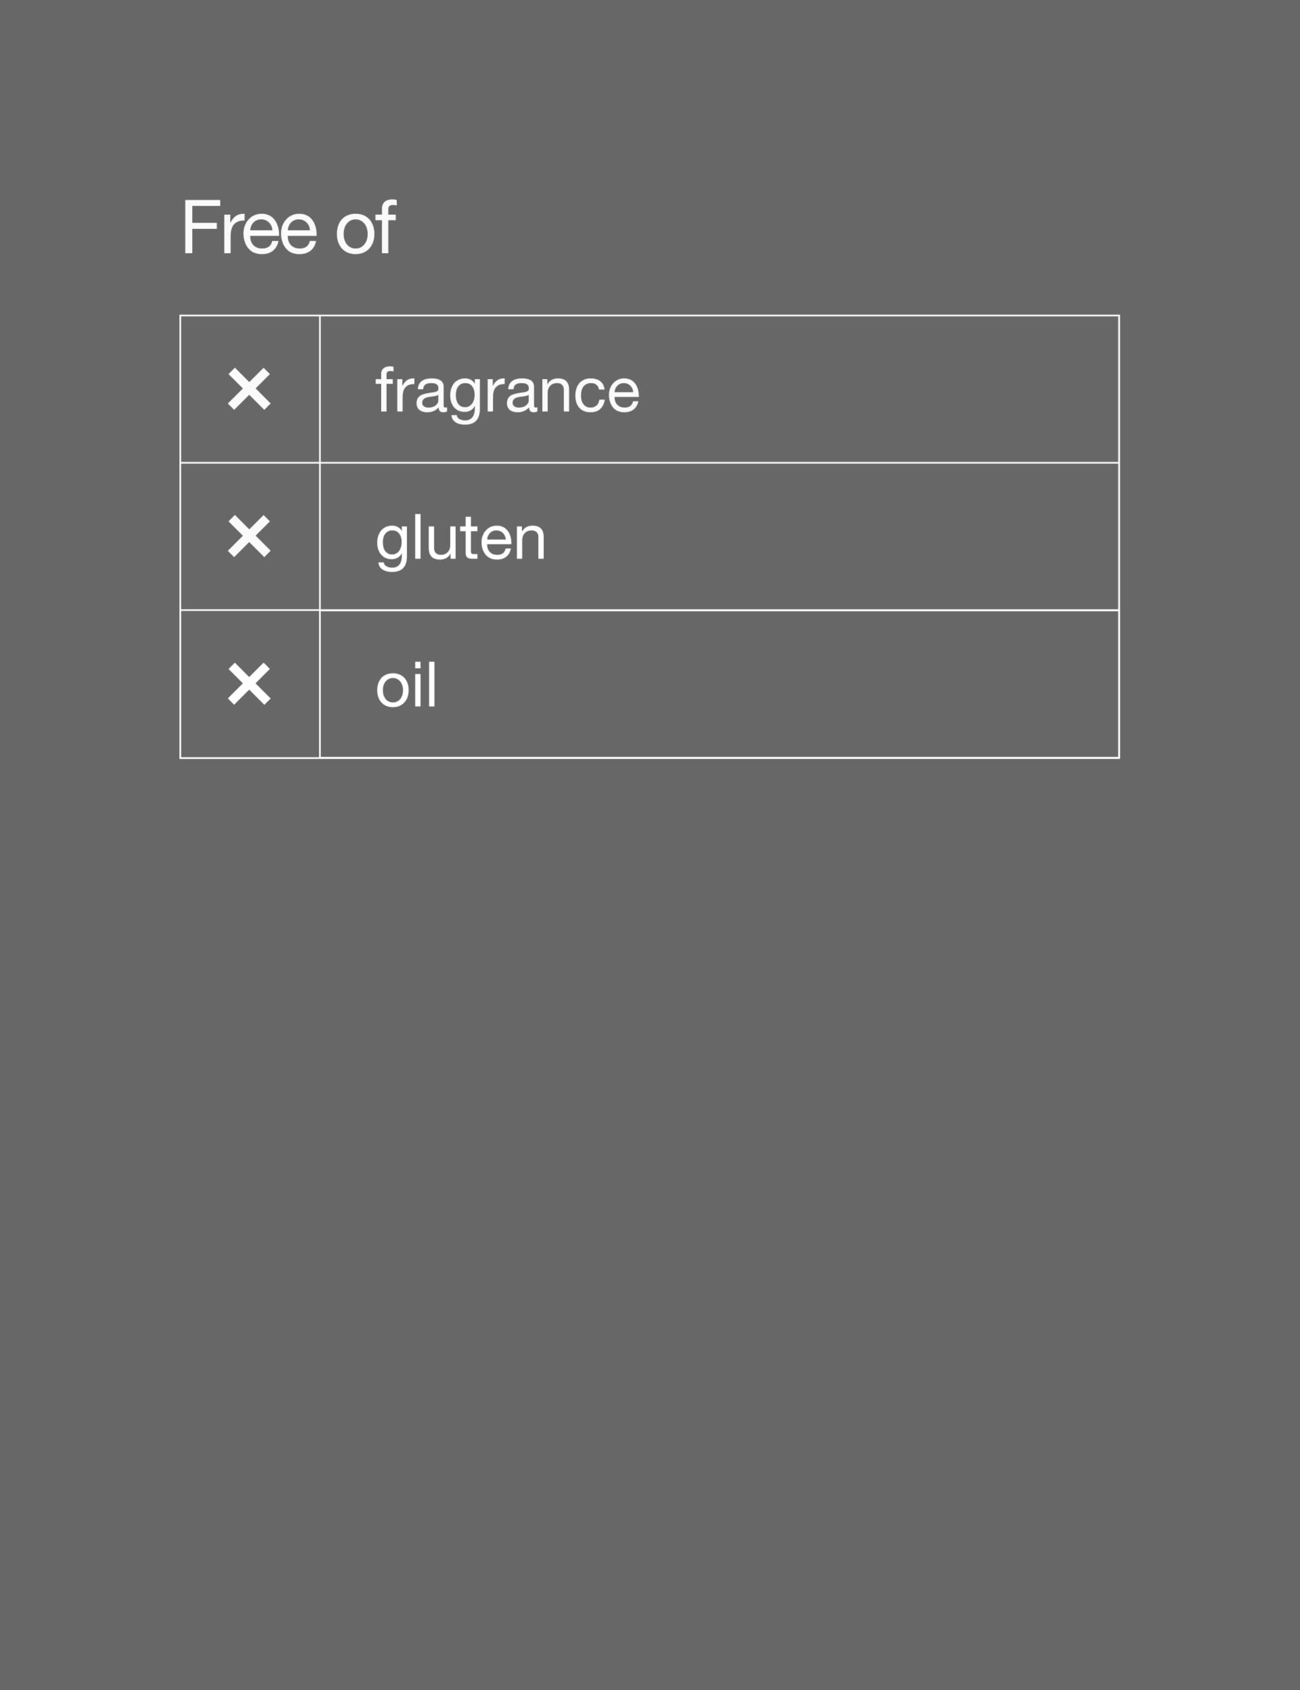Click empty space right of fragrance label

874,389
